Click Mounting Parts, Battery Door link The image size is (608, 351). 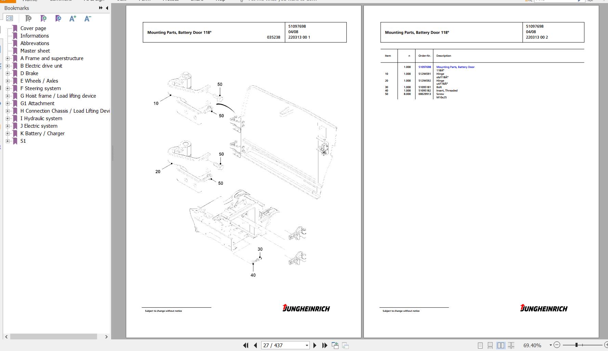(x=455, y=67)
